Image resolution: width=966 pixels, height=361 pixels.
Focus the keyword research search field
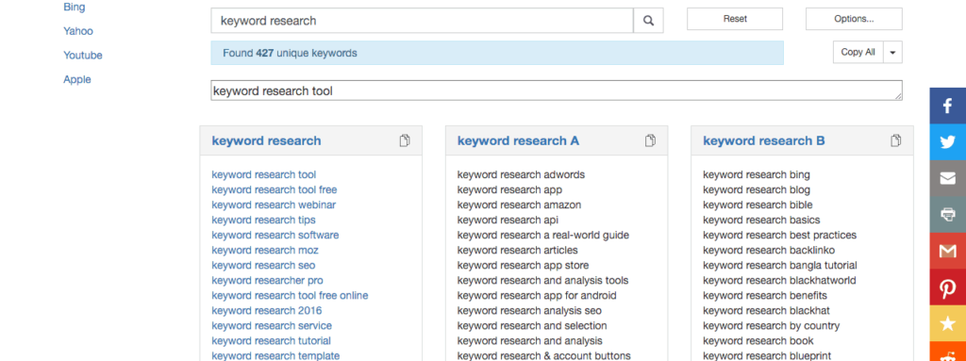coord(422,21)
